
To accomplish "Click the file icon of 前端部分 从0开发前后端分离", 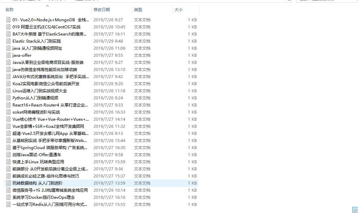I will (8, 169).
